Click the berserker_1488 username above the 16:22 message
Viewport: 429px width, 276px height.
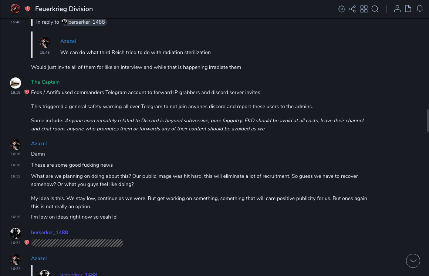pos(50,232)
